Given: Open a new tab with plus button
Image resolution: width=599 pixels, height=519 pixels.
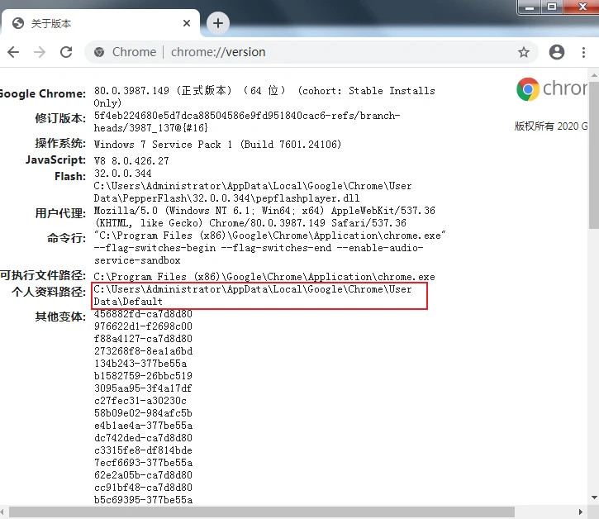Looking at the screenshot, I should click(218, 23).
